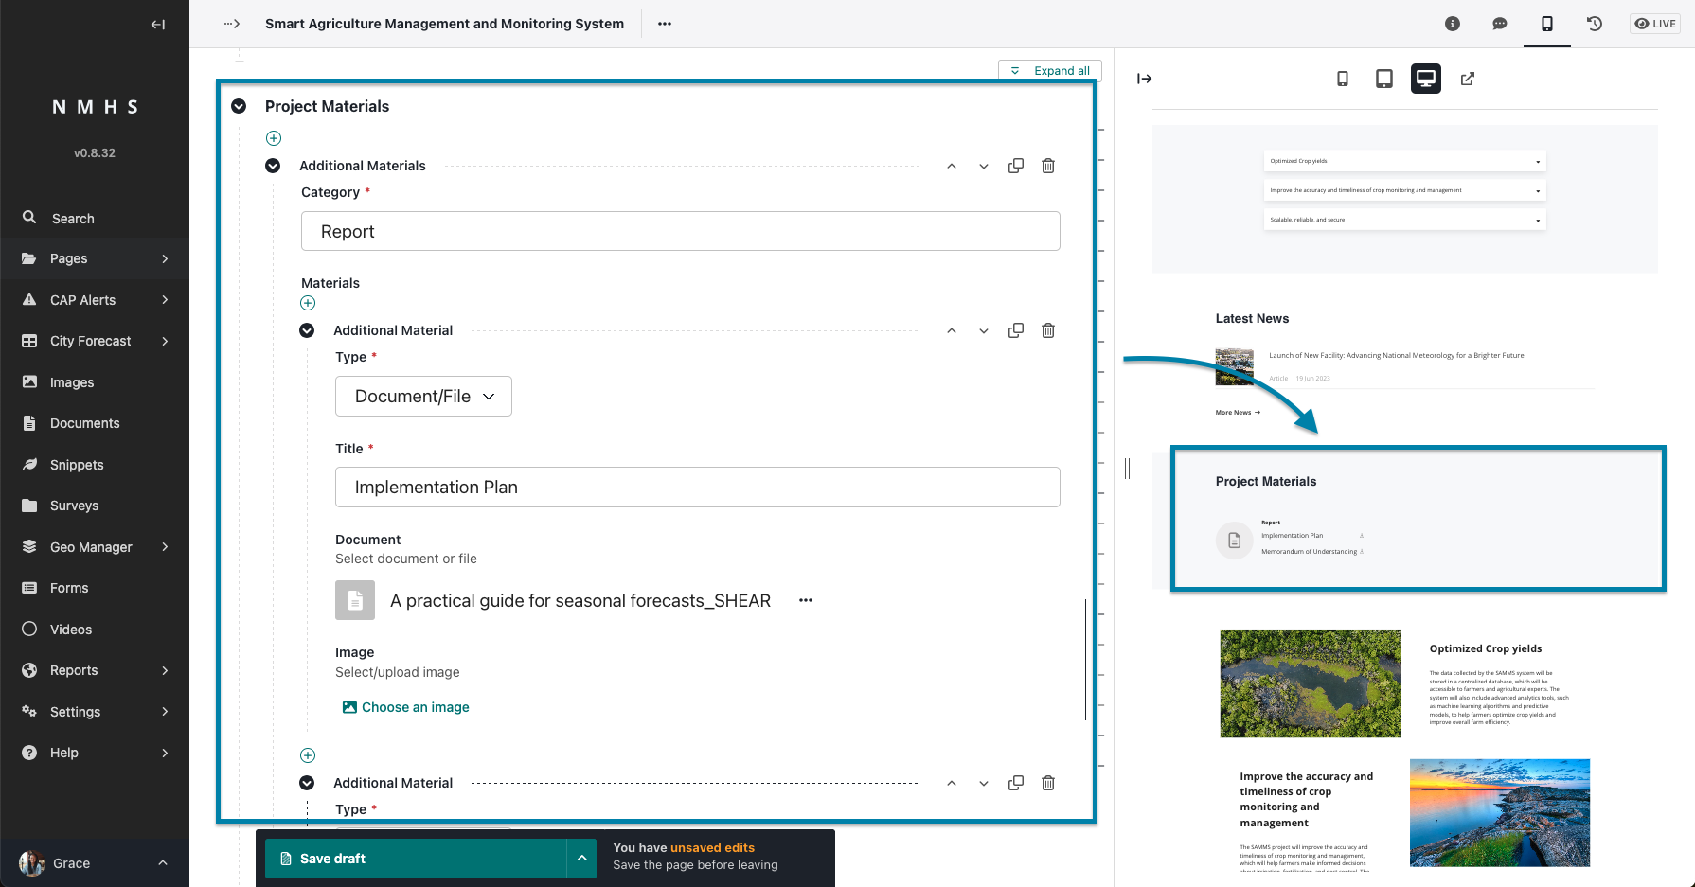Click Expand all button
This screenshot has width=1695, height=887.
(x=1050, y=71)
